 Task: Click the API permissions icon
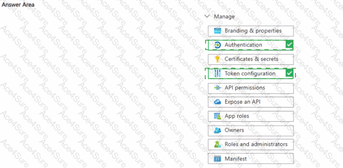[217, 88]
